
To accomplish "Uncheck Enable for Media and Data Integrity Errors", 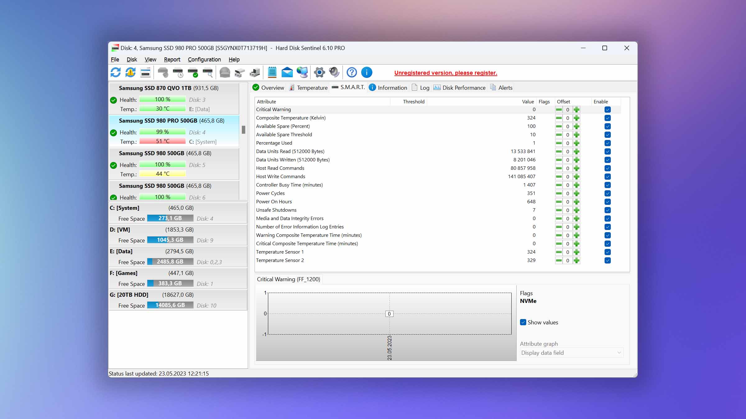I will point(608,219).
